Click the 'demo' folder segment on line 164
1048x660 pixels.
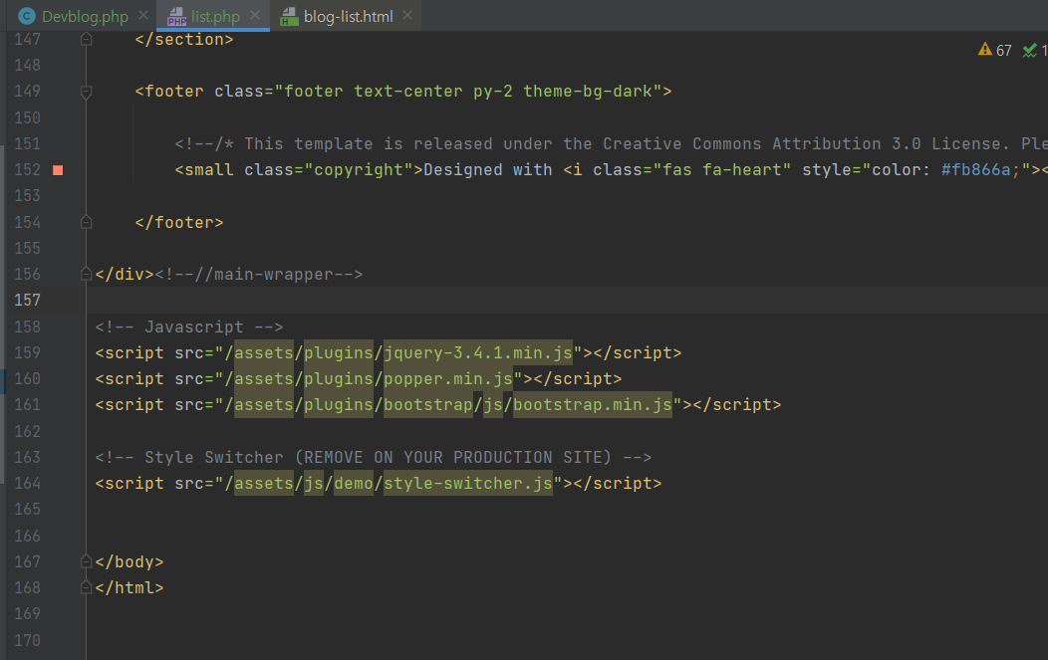tap(354, 483)
